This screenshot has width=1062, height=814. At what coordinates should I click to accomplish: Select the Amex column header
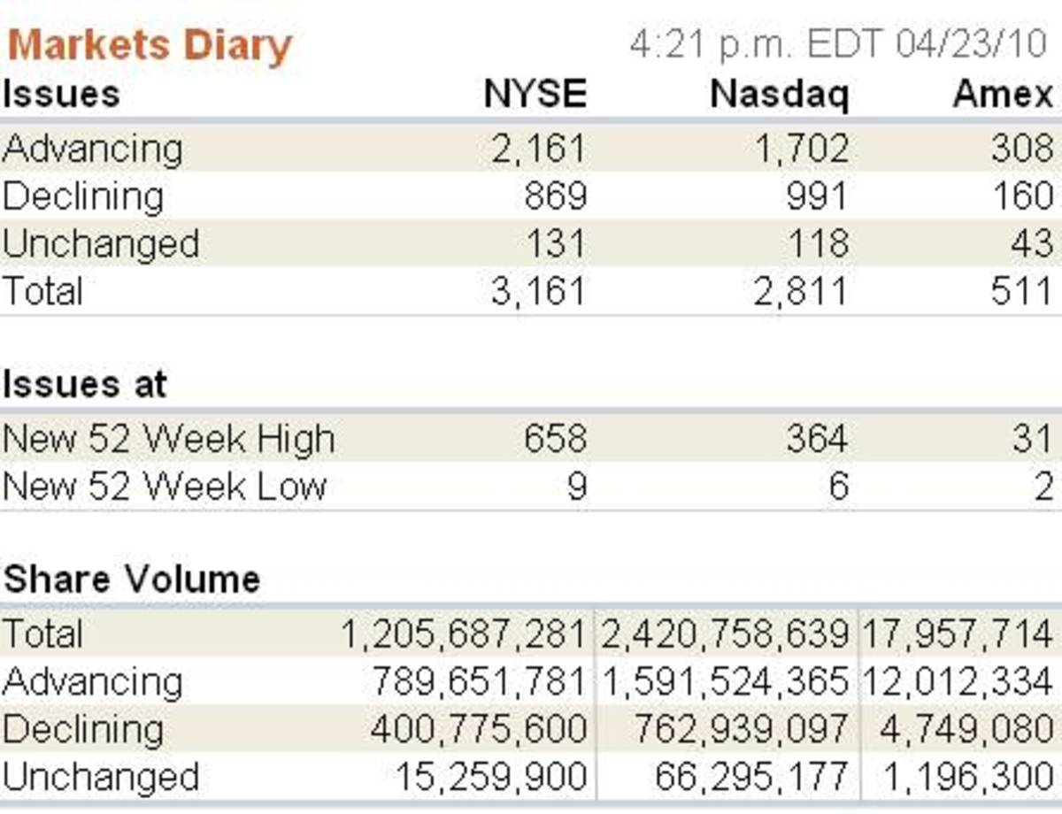1003,94
